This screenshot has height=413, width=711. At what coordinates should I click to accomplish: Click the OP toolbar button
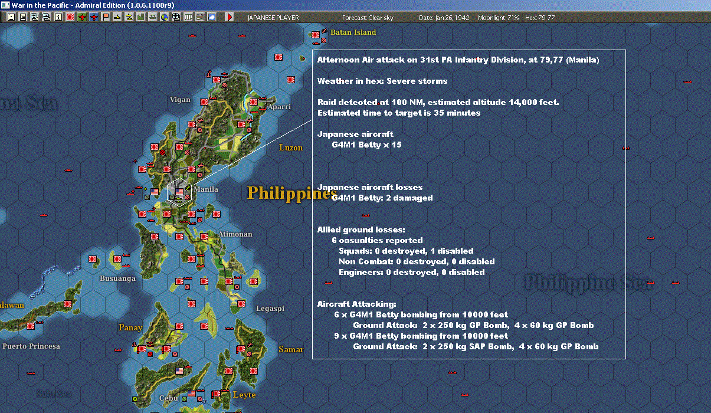point(188,17)
